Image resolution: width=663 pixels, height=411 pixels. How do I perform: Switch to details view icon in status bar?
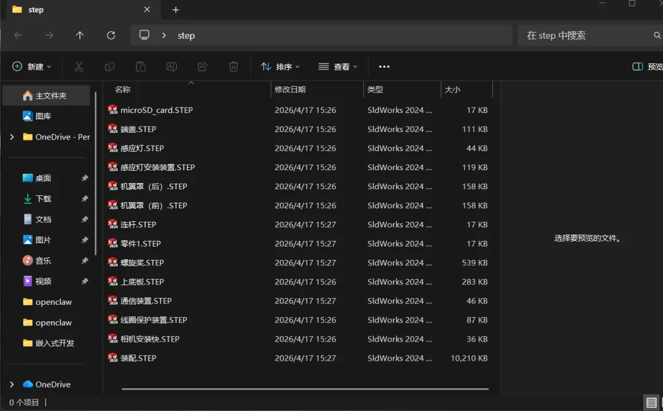click(x=651, y=402)
